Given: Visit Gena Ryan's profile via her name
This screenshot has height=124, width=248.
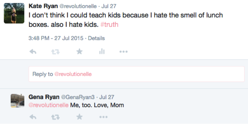Looking at the screenshot, I should coord(44,97).
